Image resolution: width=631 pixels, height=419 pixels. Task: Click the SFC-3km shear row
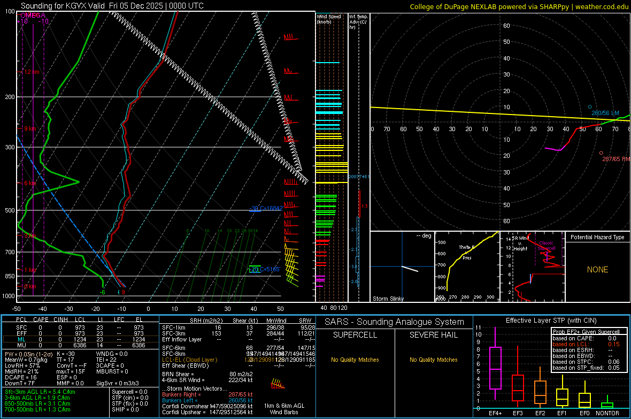point(238,333)
